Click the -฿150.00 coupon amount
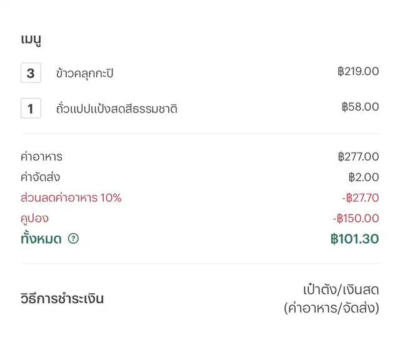400x345 pixels. pos(356,218)
